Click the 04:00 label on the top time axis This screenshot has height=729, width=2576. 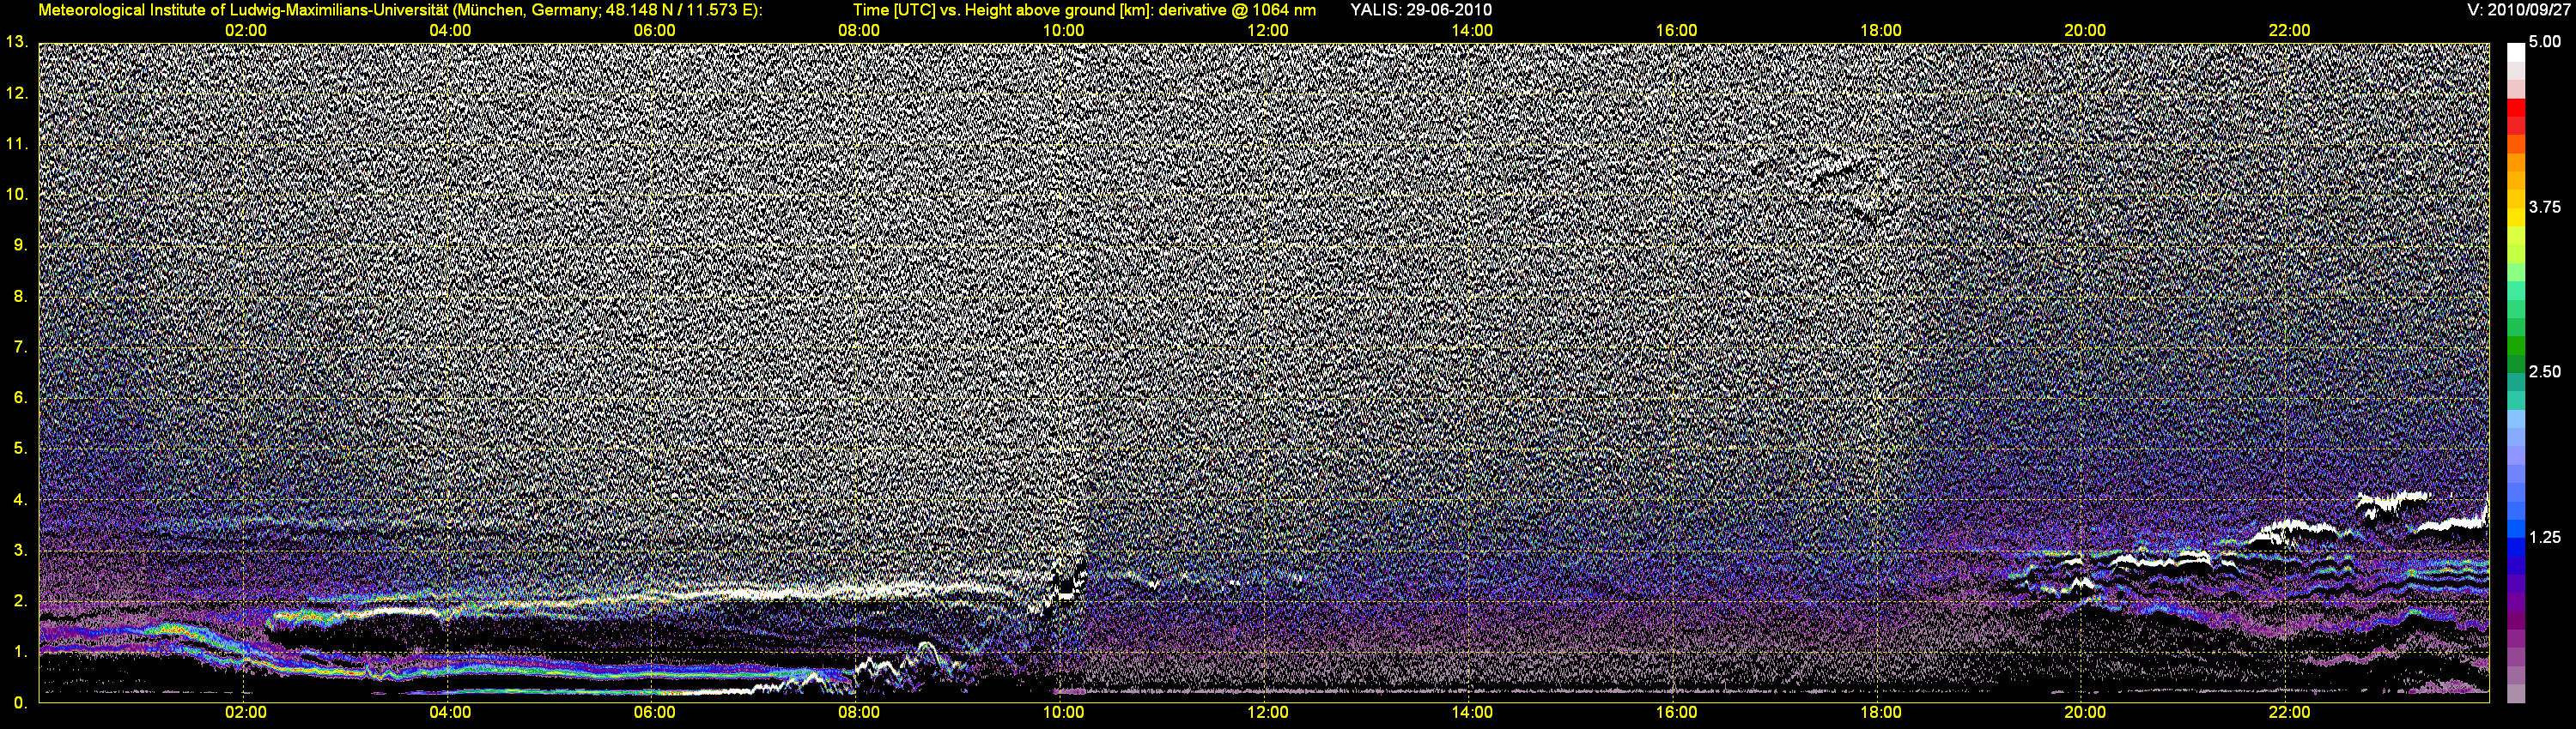450,31
